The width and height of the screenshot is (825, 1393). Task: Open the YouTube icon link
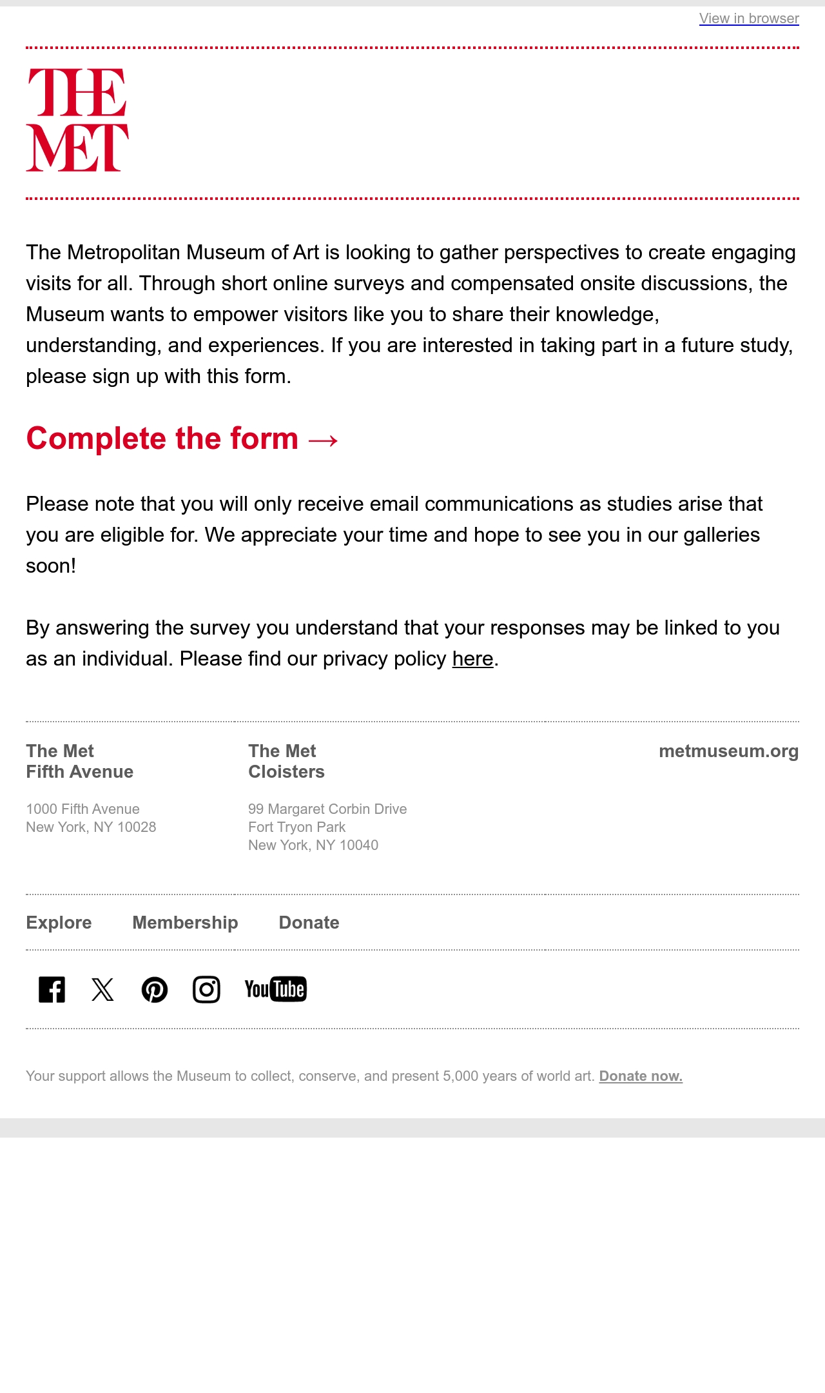(x=276, y=989)
